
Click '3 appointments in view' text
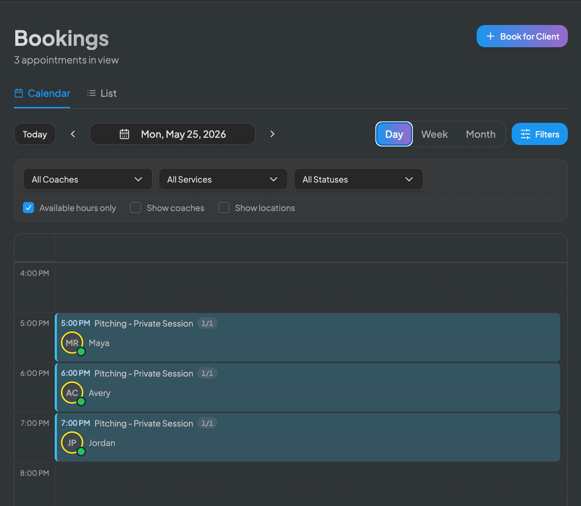66,60
